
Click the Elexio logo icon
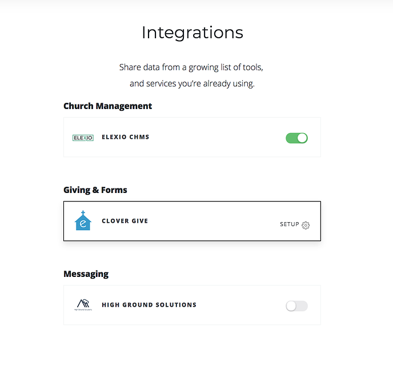(83, 138)
